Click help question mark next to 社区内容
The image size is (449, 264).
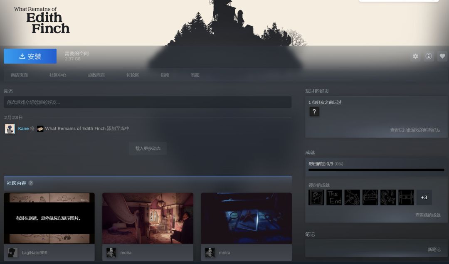tap(31, 183)
